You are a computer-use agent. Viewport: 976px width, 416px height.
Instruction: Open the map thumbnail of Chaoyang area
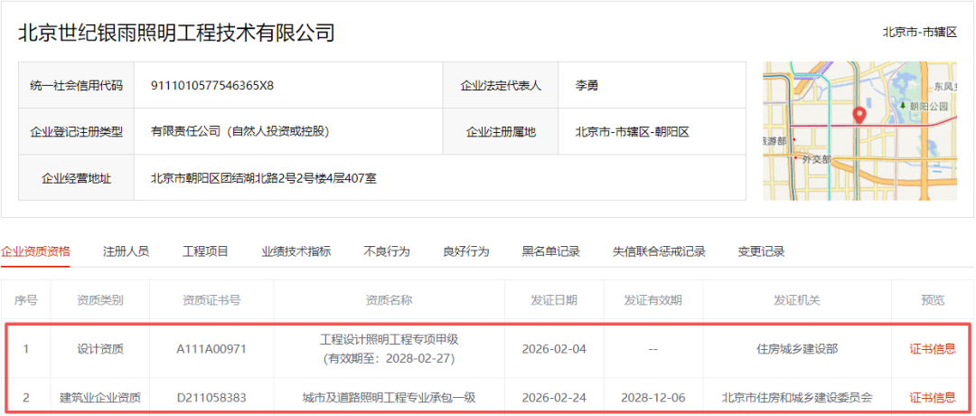click(859, 131)
